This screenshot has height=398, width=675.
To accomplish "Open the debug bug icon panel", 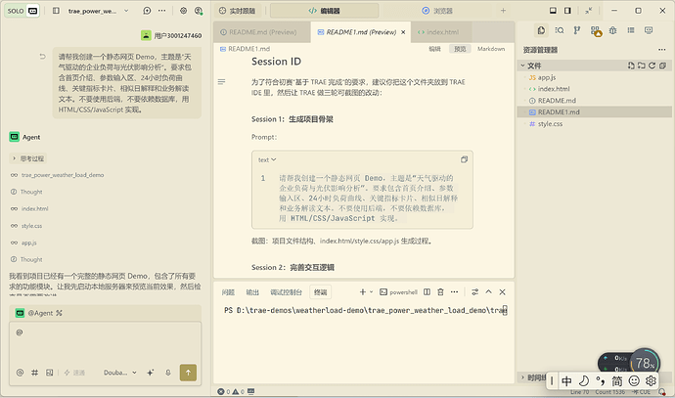I will tap(612, 30).
